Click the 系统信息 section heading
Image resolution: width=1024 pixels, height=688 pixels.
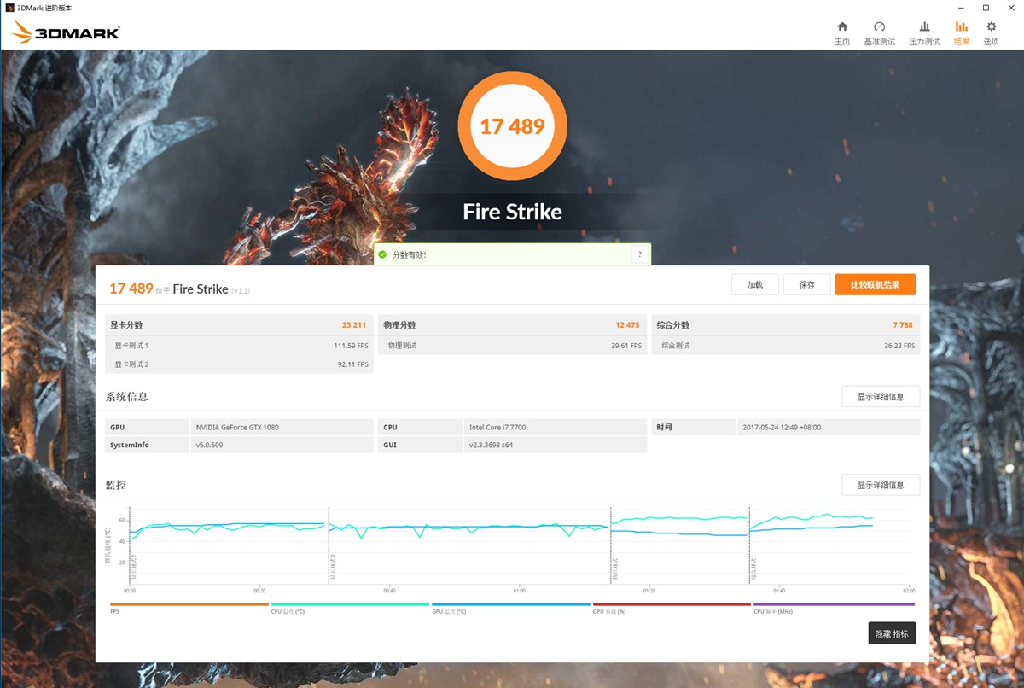127,397
